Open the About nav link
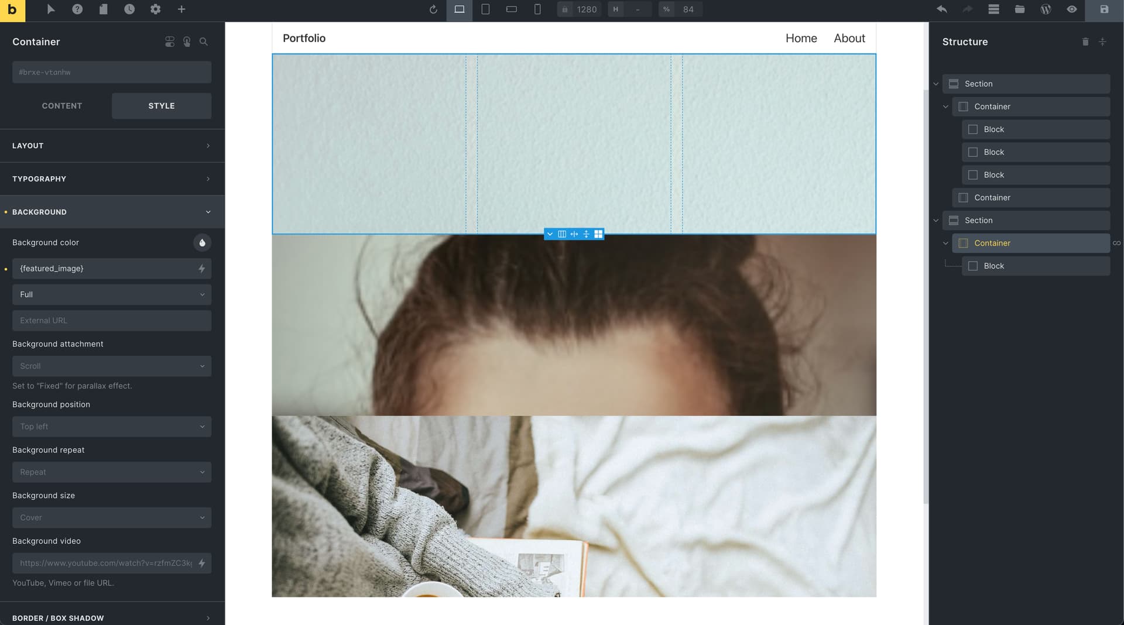This screenshot has width=1124, height=625. [849, 38]
